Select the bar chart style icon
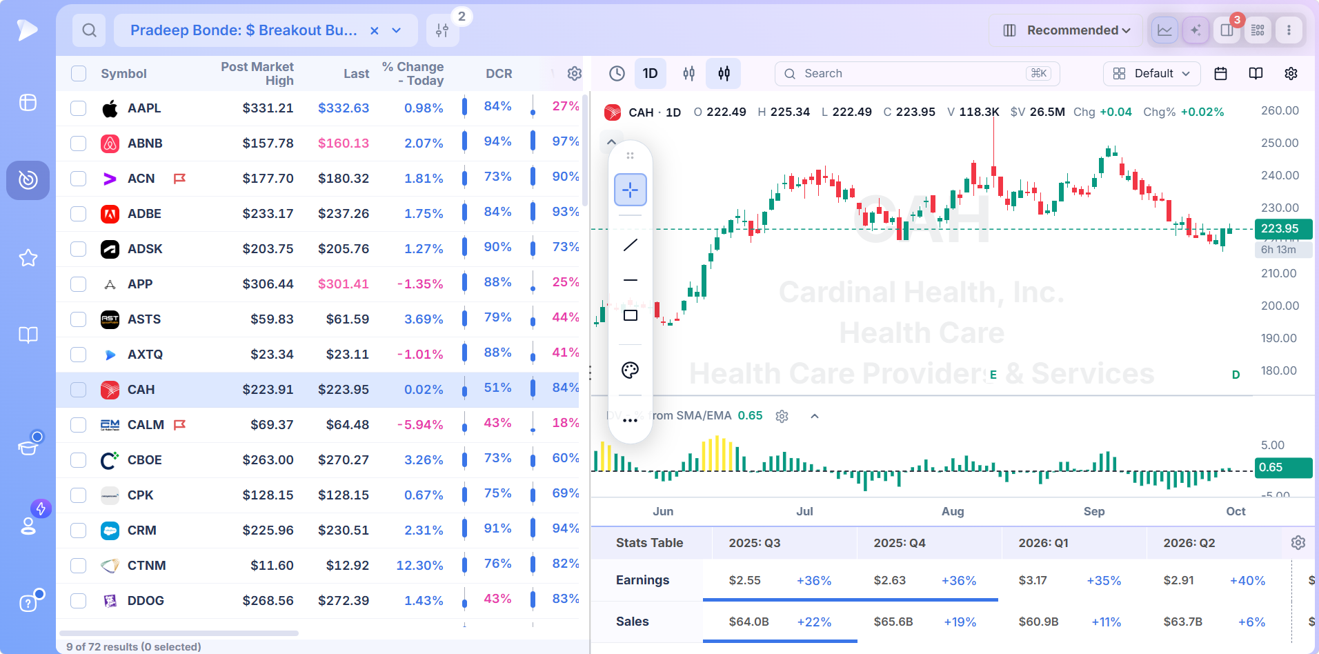This screenshot has width=1319, height=654. click(x=688, y=73)
